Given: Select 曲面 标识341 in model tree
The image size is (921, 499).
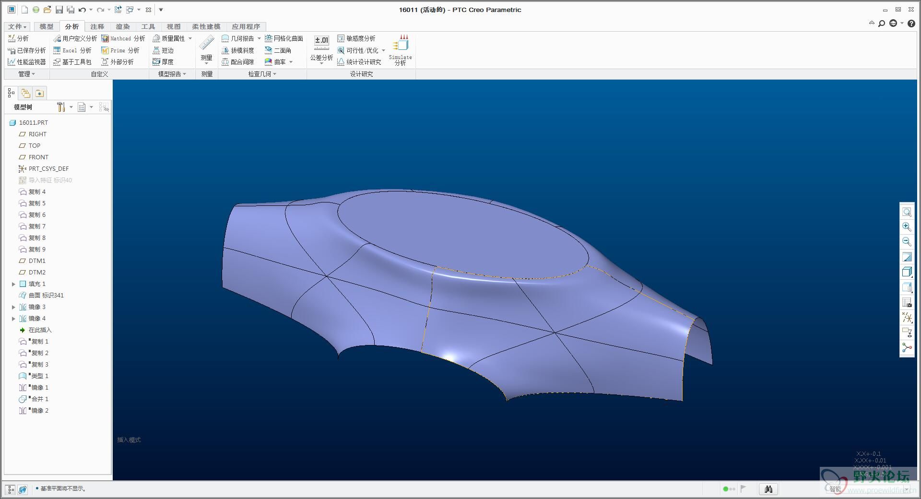Looking at the screenshot, I should click(41, 296).
